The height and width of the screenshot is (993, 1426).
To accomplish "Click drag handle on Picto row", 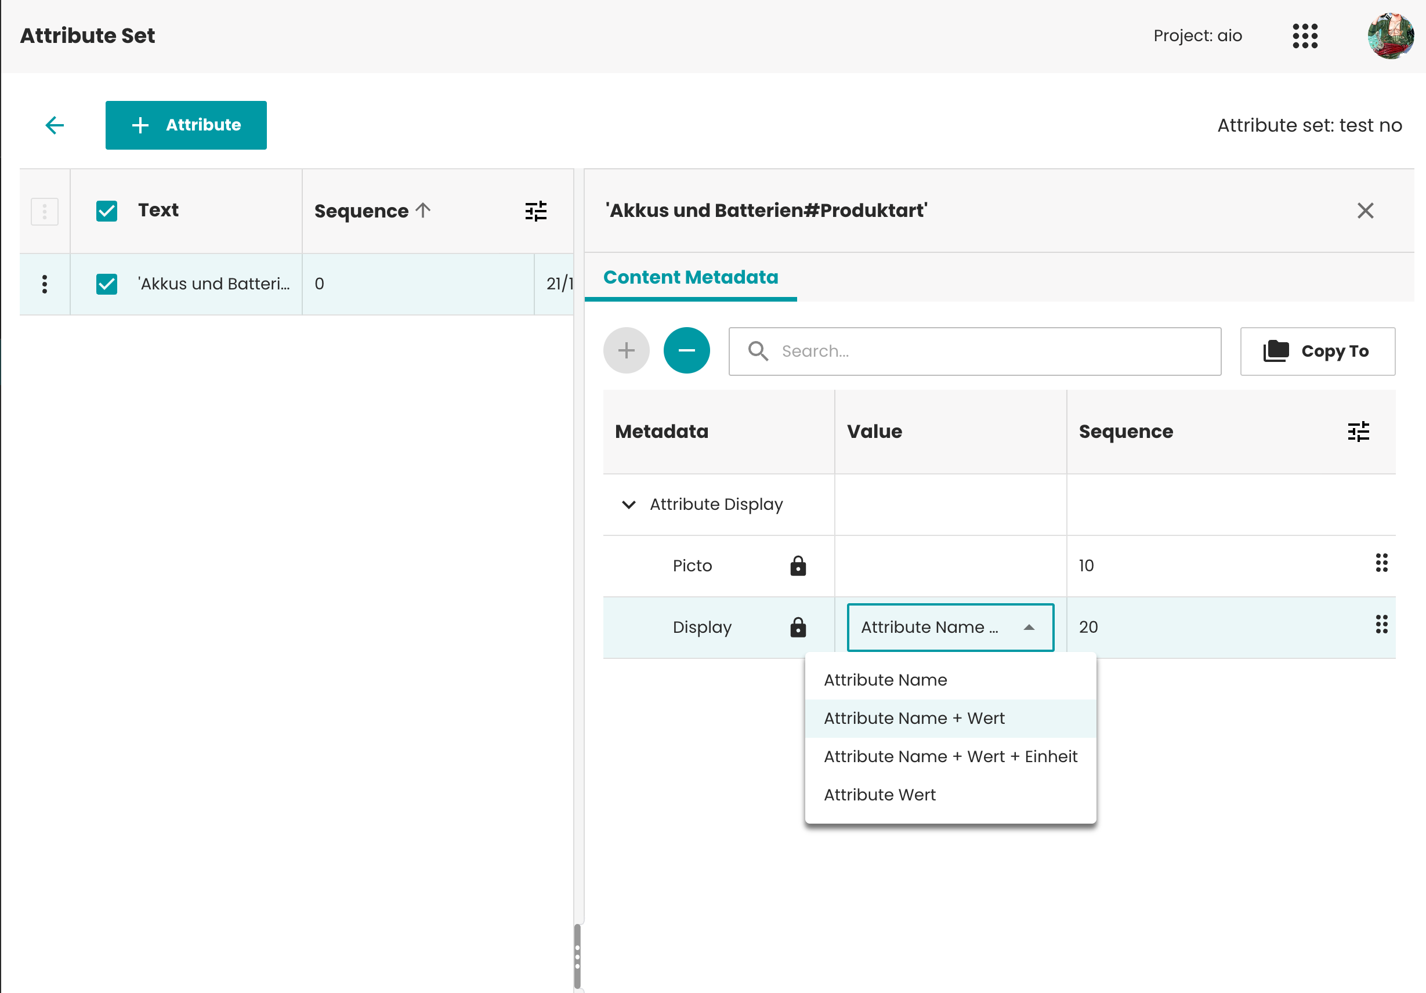I will click(1381, 563).
